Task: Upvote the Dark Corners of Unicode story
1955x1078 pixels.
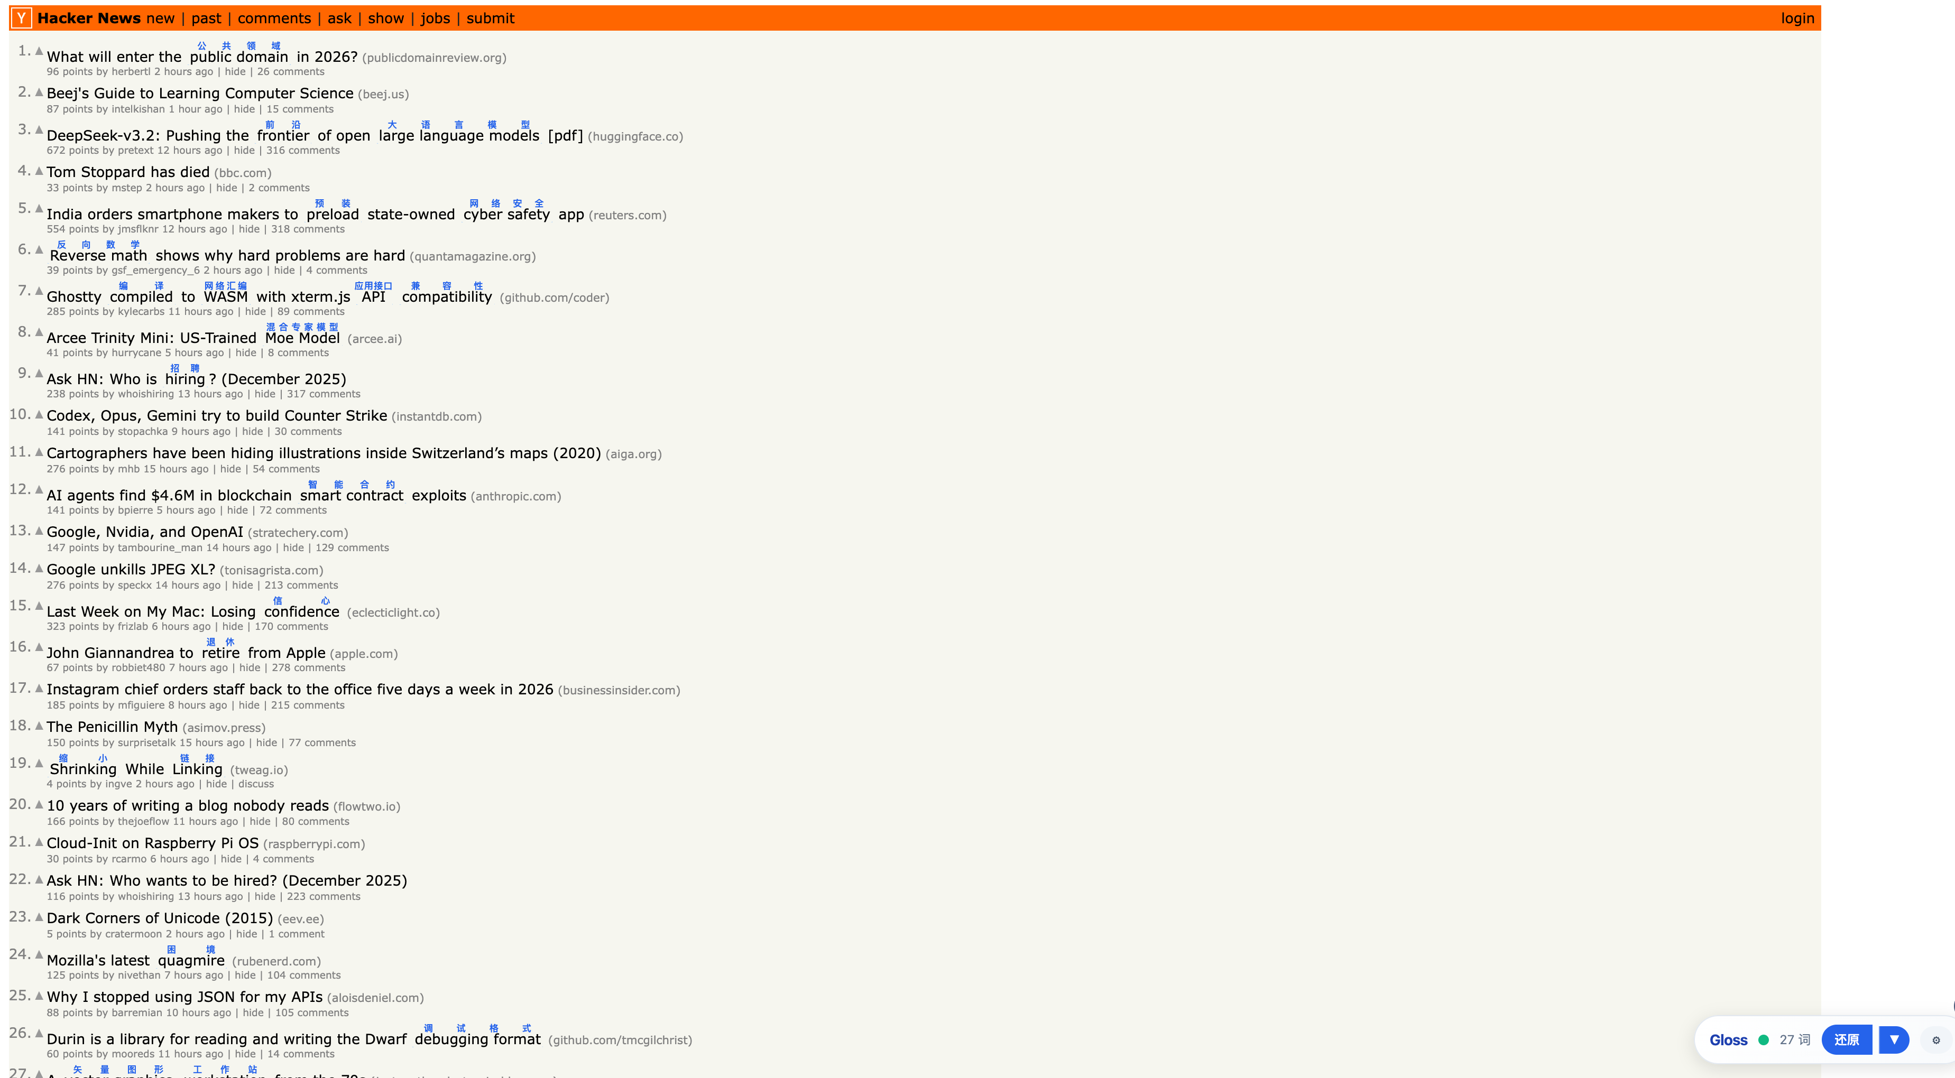Action: (39, 916)
